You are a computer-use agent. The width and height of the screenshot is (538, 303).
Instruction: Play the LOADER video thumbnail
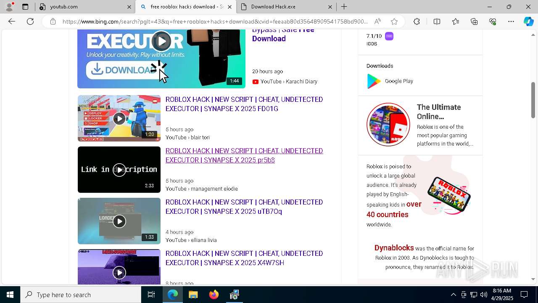click(119, 221)
